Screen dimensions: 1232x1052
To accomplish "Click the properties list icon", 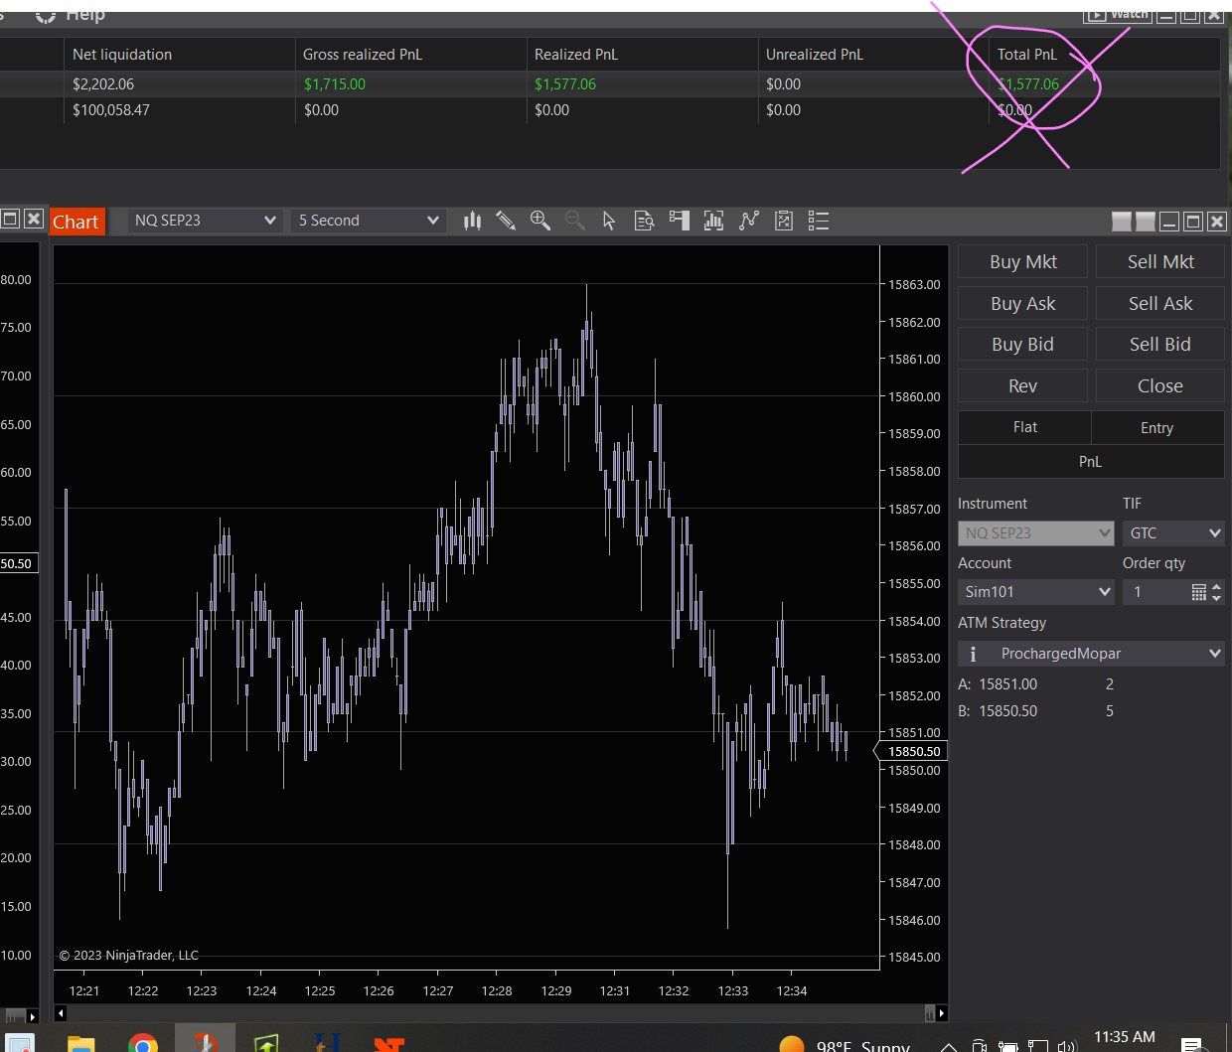I will 819,221.
